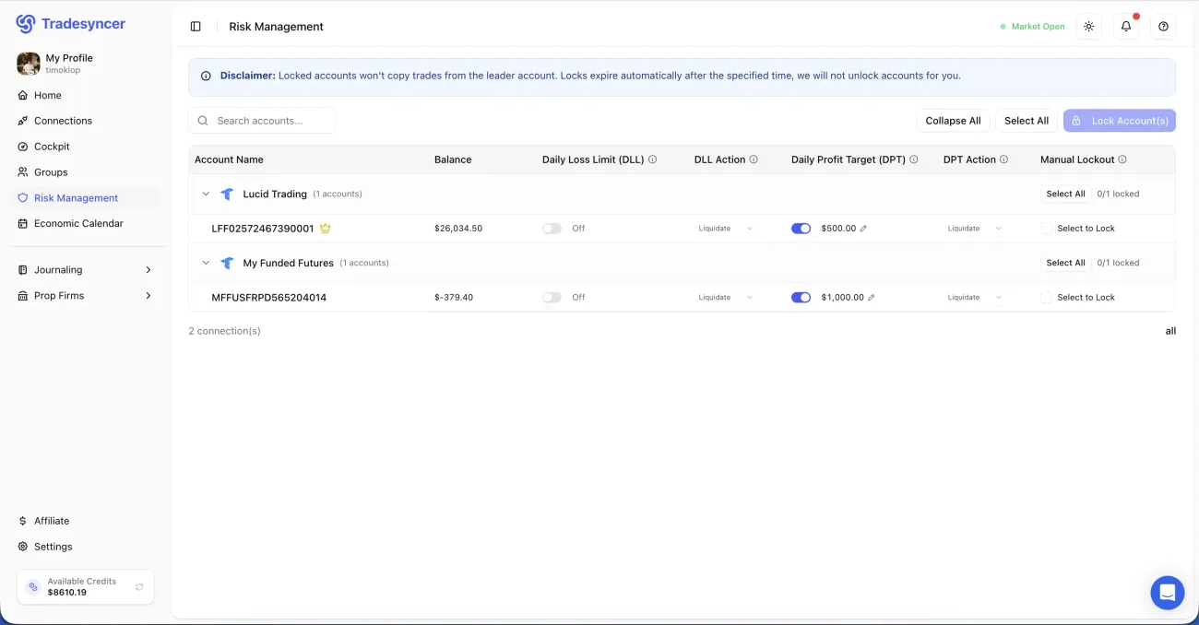1199x625 pixels.
Task: Click the profile avatar picture
Action: 29,64
